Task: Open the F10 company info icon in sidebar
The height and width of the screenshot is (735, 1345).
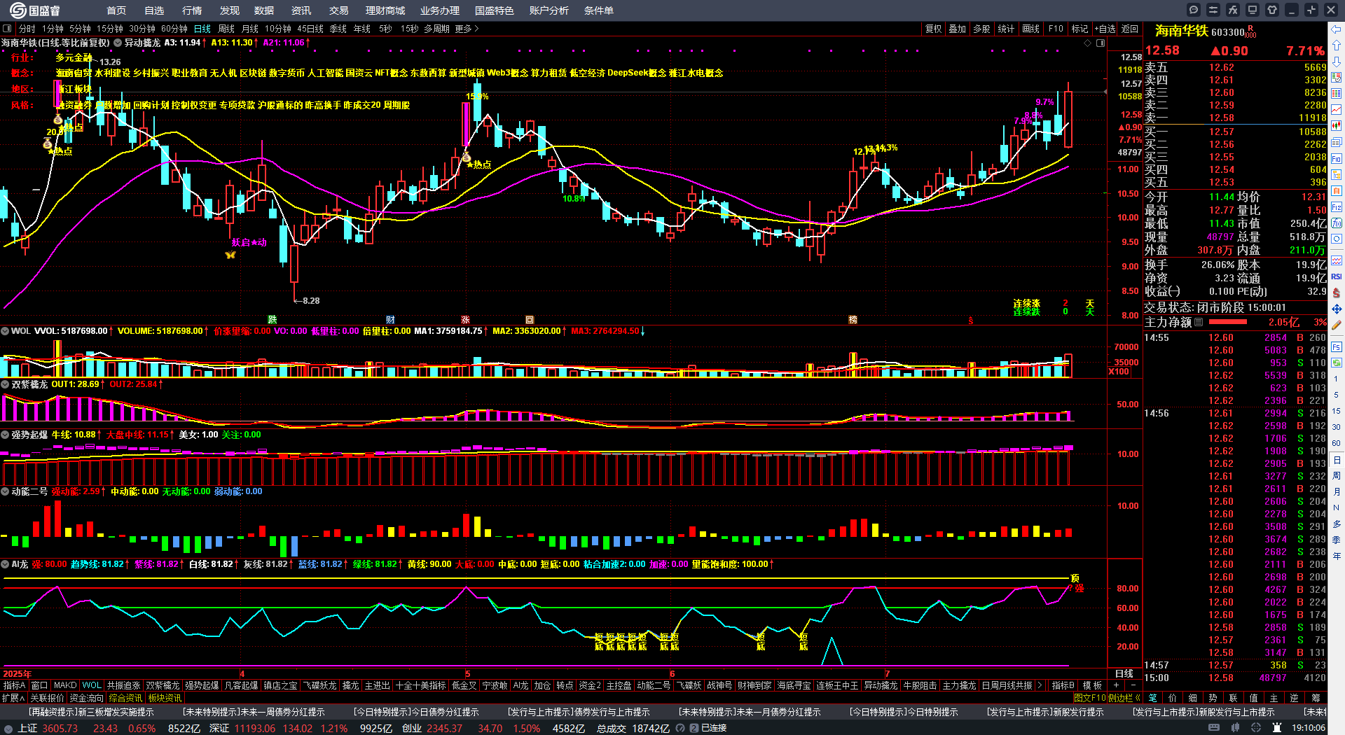Action: coord(1337,158)
